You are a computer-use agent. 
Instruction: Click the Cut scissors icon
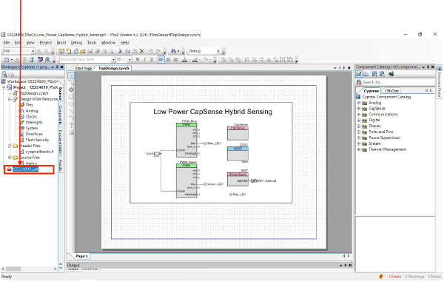(120, 51)
